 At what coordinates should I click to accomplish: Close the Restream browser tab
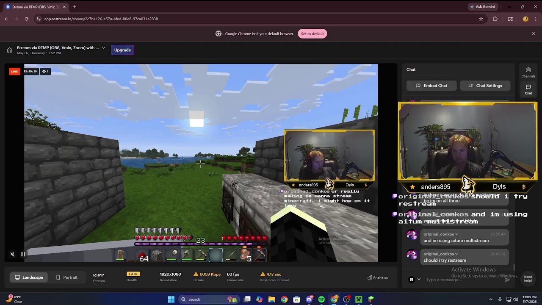click(64, 7)
